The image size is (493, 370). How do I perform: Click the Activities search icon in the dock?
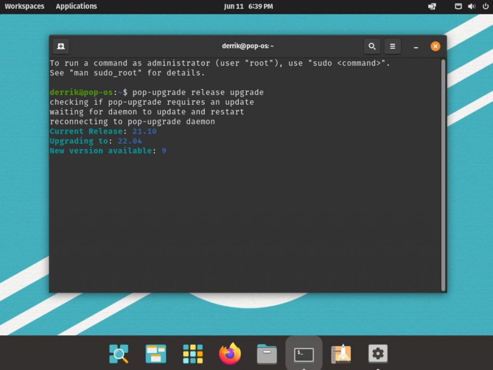tap(119, 353)
